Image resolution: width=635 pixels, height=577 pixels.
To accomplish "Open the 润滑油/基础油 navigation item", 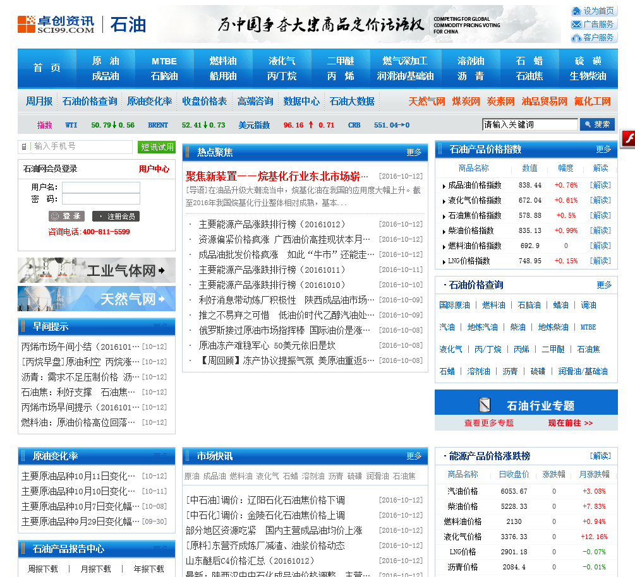I will 405,76.
